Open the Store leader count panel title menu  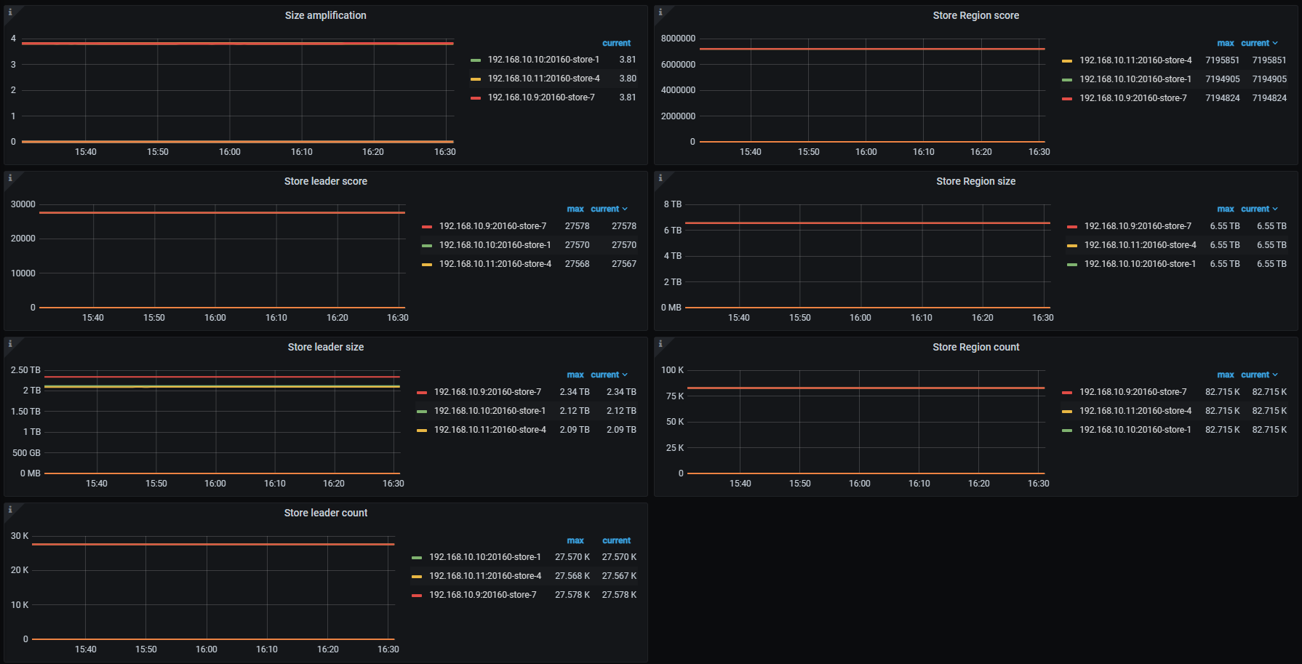(x=325, y=513)
